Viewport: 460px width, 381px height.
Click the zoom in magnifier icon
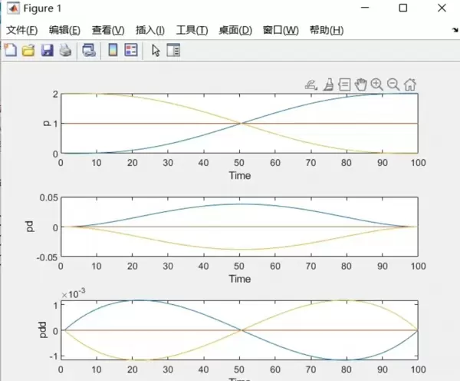pyautogui.click(x=377, y=84)
